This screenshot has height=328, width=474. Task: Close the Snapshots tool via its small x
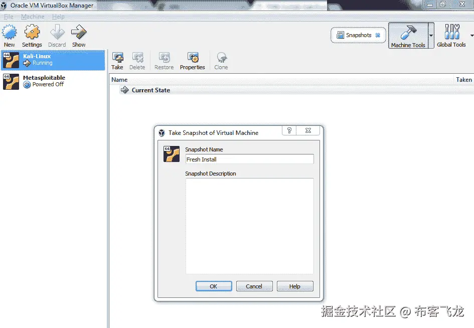click(378, 35)
